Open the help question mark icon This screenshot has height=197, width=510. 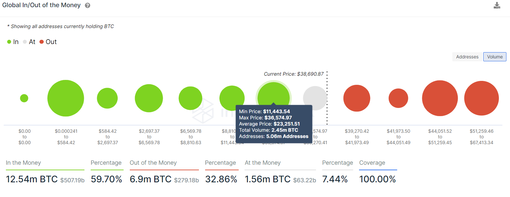[87, 6]
